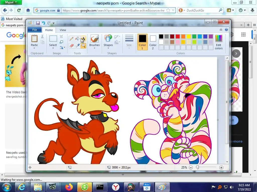Select Color 1 foreground slot

142,42
